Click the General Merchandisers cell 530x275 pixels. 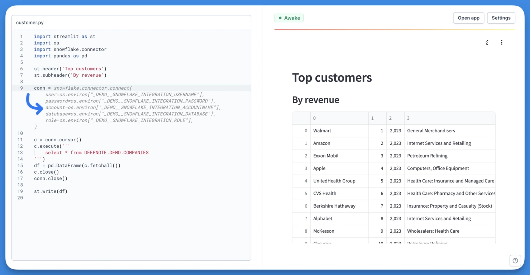[x=450, y=131]
